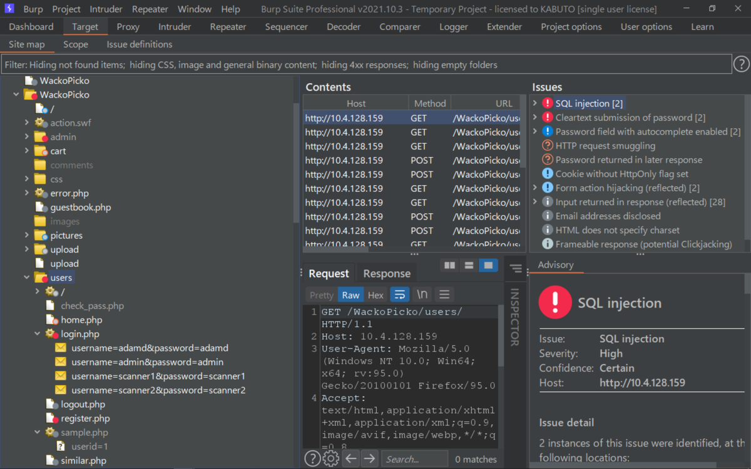Image resolution: width=751 pixels, height=469 pixels.
Task: Click the guestbook.php file icon
Action: click(x=41, y=208)
